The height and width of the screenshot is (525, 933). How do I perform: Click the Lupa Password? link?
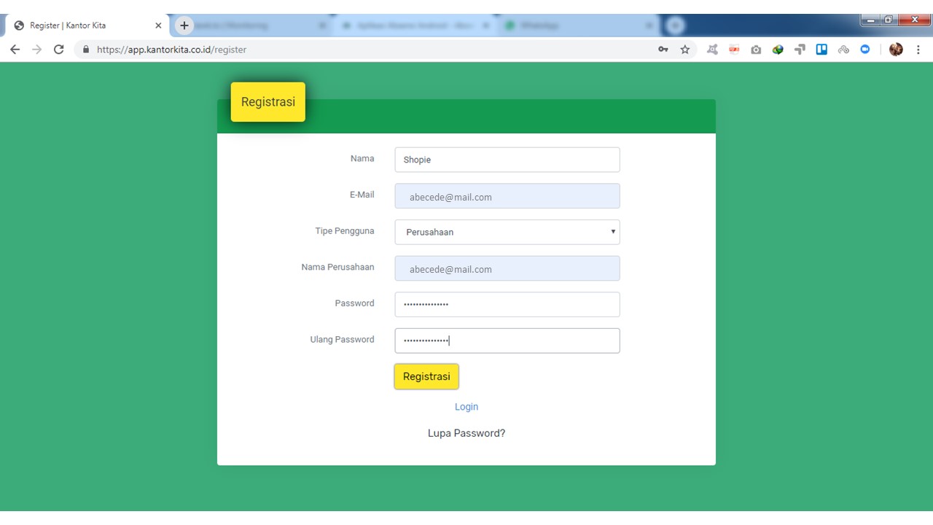(466, 433)
